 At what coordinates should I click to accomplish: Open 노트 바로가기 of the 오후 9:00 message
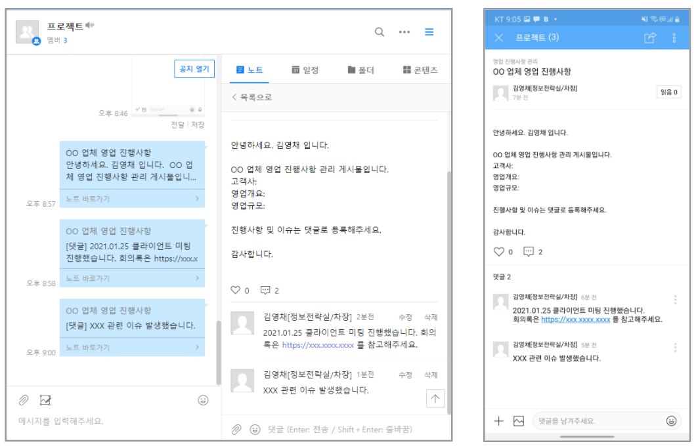(132, 348)
